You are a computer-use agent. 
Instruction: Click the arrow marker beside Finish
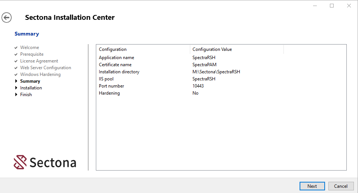tap(16, 95)
